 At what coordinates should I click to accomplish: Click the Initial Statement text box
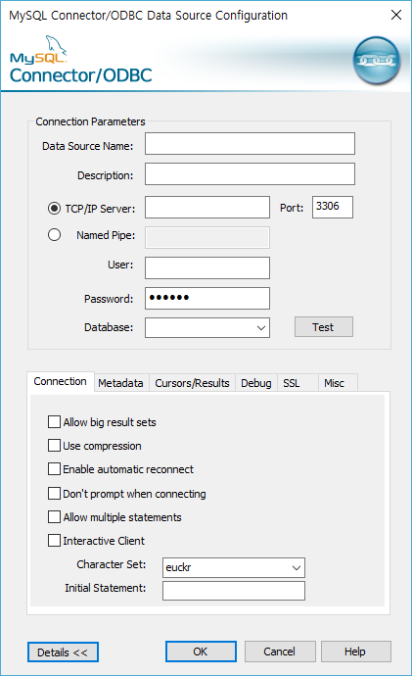(234, 591)
